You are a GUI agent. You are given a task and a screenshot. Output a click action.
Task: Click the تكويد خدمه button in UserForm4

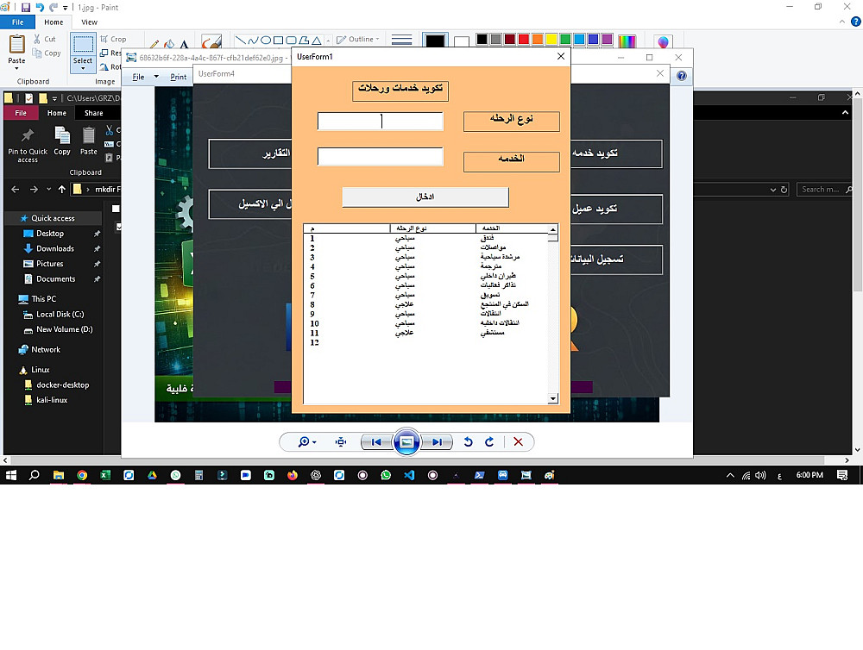pyautogui.click(x=616, y=153)
